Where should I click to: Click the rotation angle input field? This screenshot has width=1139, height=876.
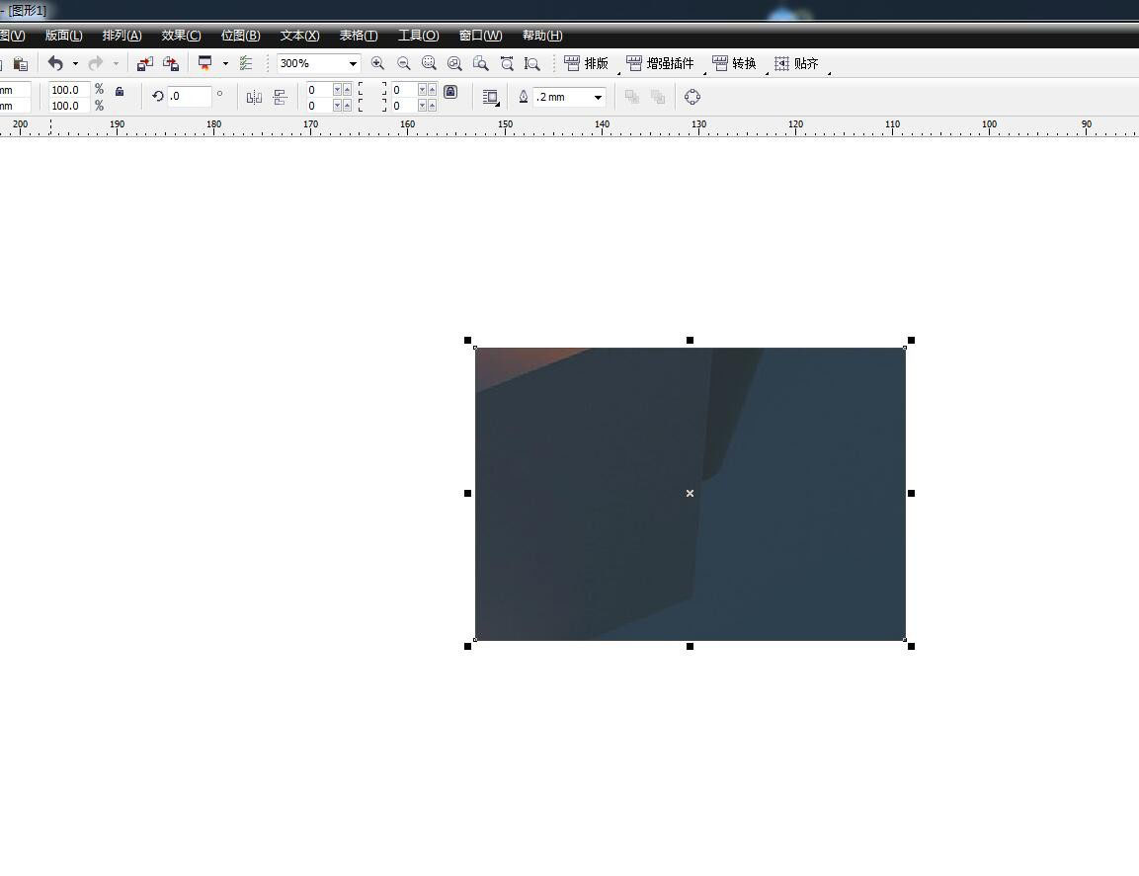pyautogui.click(x=189, y=97)
